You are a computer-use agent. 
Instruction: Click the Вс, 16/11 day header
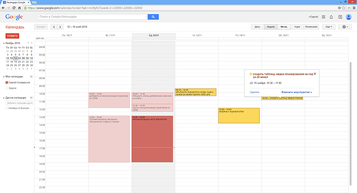tap(327, 35)
